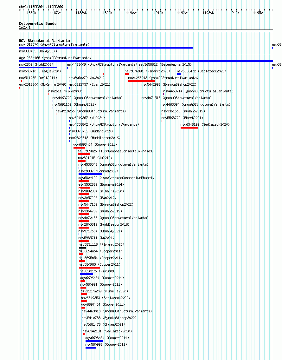Click nsv2805318 (Huddleston2016) label
The width and height of the screenshot is (282, 360).
[x=95, y=138]
